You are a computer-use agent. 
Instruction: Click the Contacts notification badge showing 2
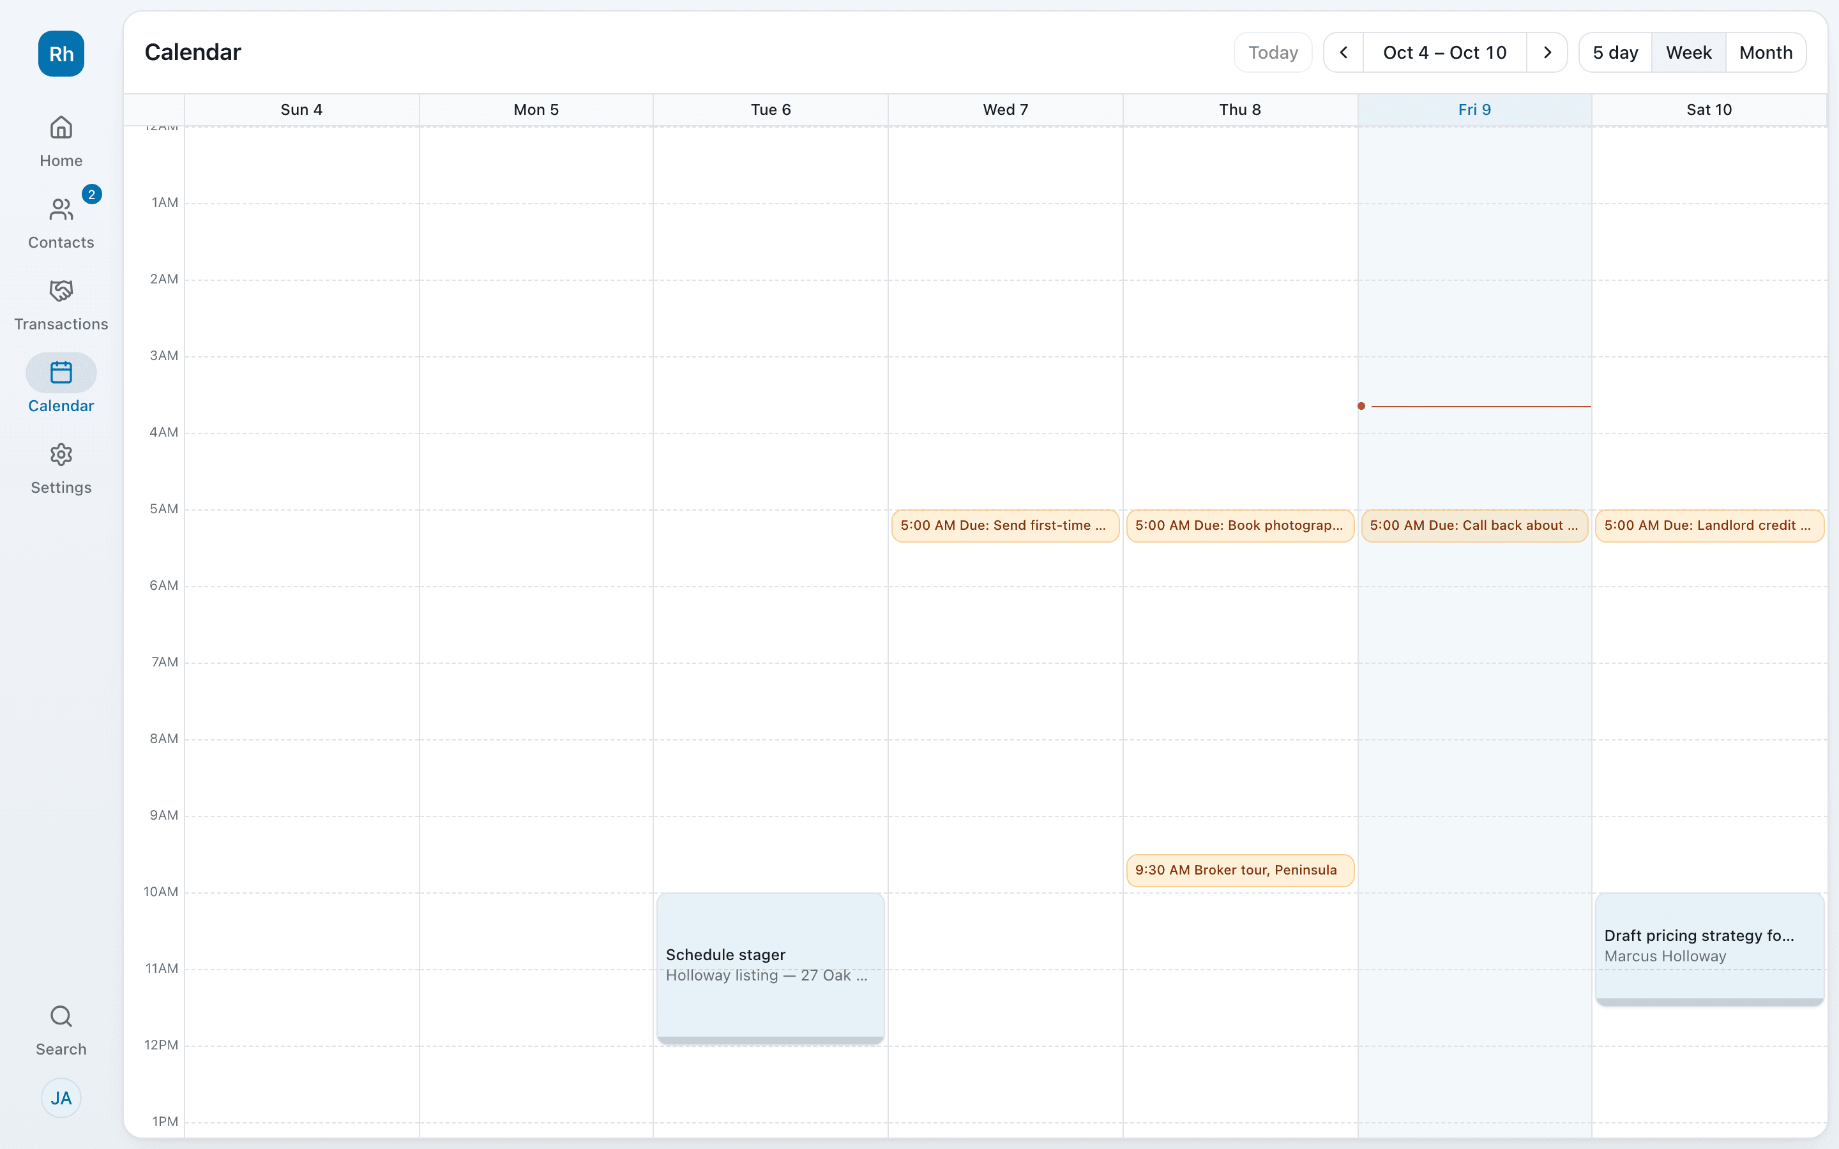point(91,195)
